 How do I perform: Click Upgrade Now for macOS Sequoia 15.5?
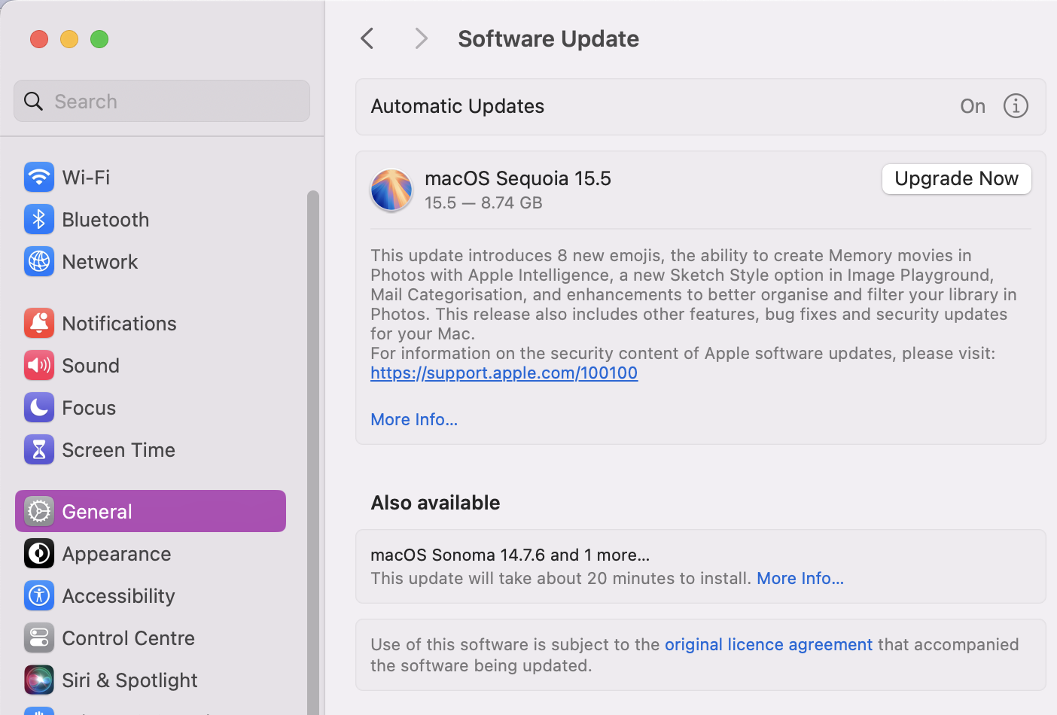[x=956, y=179]
